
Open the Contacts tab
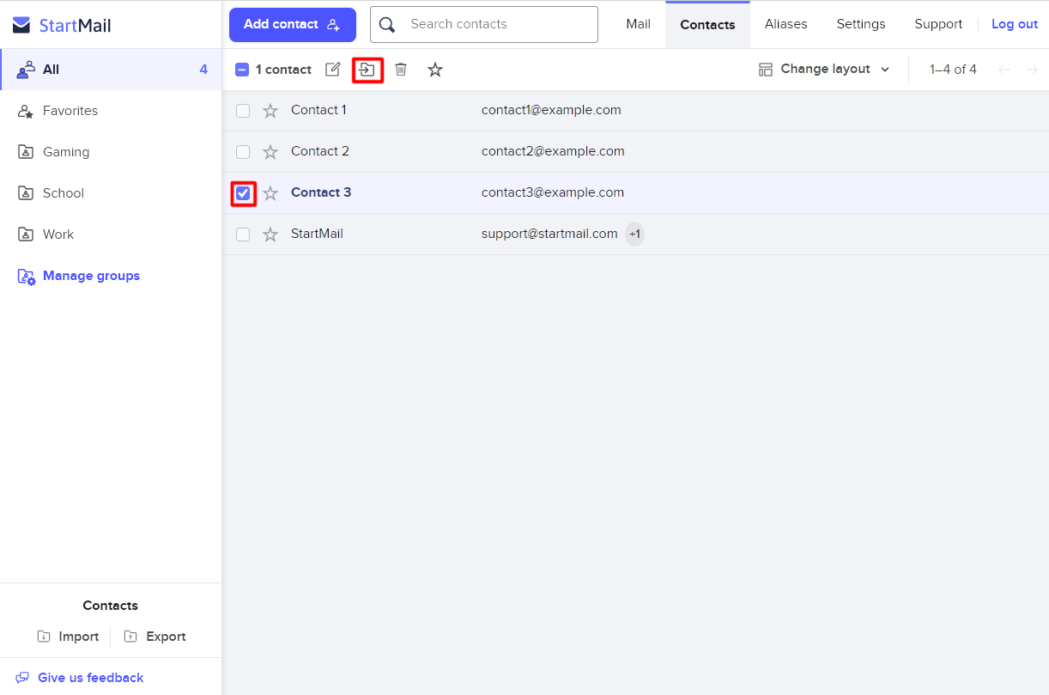[707, 25]
